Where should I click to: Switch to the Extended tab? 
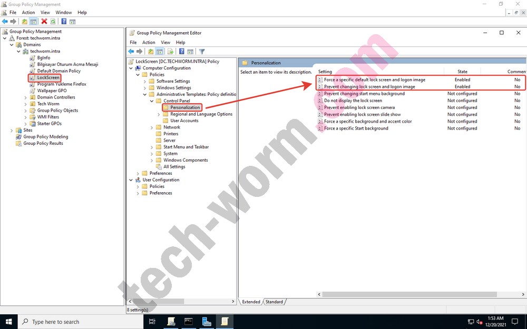(x=251, y=302)
